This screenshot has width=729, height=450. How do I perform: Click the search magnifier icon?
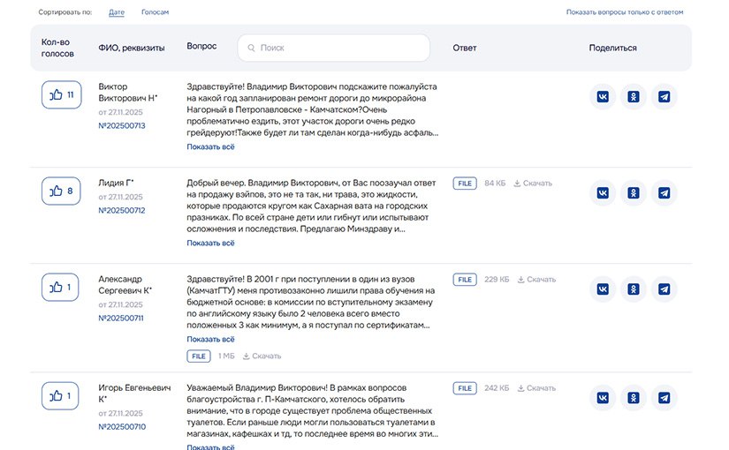[251, 48]
